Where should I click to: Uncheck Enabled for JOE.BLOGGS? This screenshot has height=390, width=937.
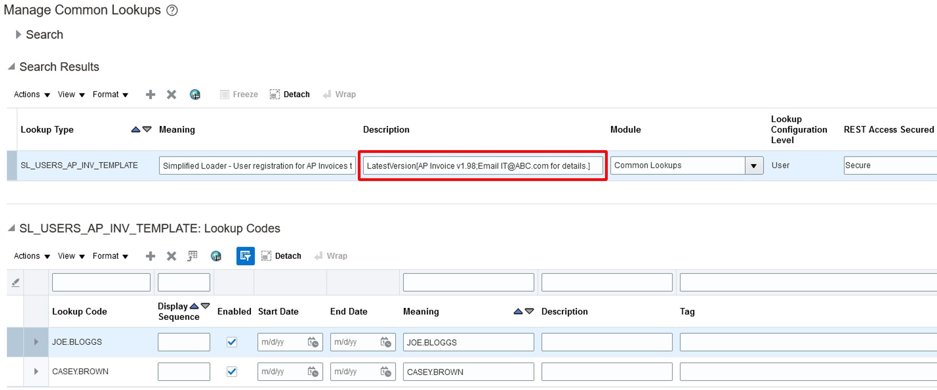pos(232,342)
